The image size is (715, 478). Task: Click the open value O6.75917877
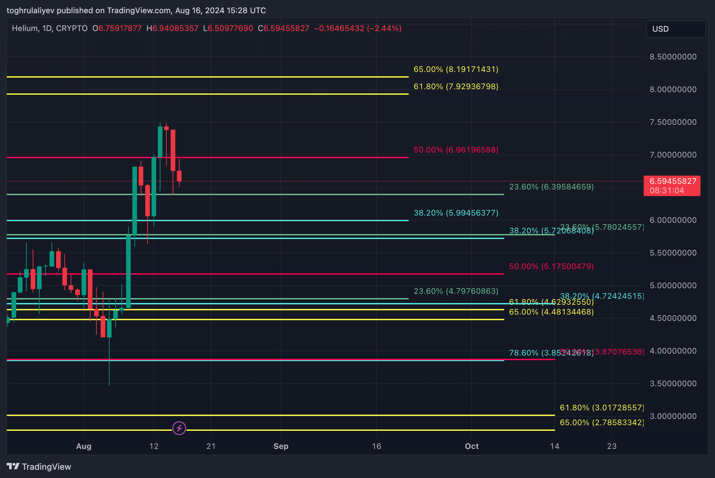pos(117,28)
